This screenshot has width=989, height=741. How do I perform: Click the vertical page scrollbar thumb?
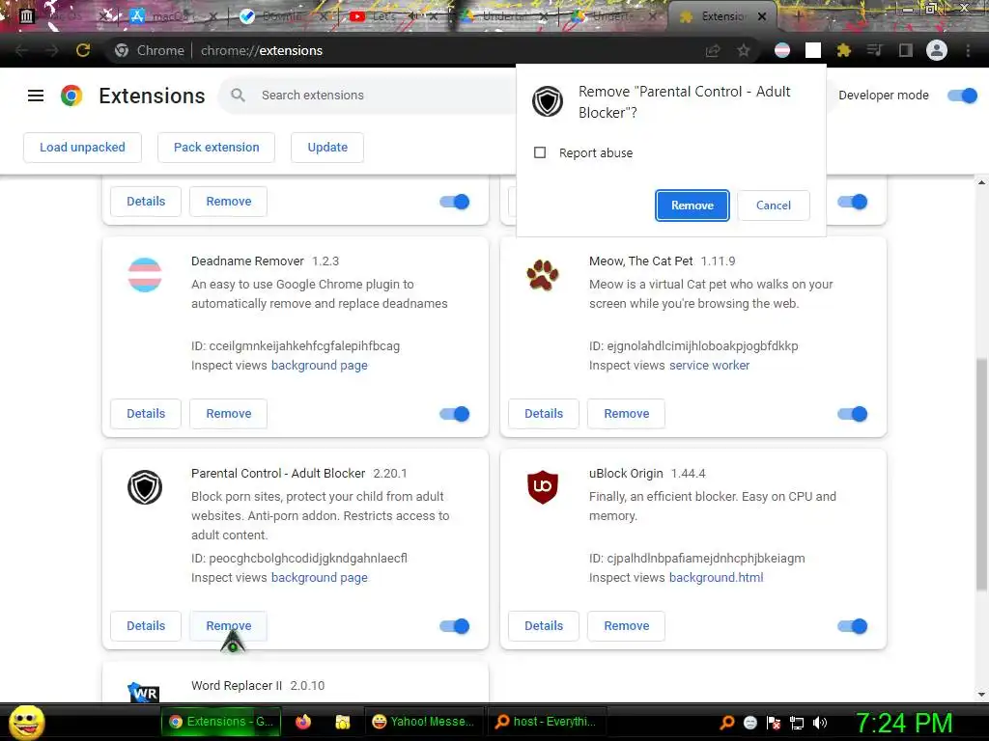pos(981,475)
